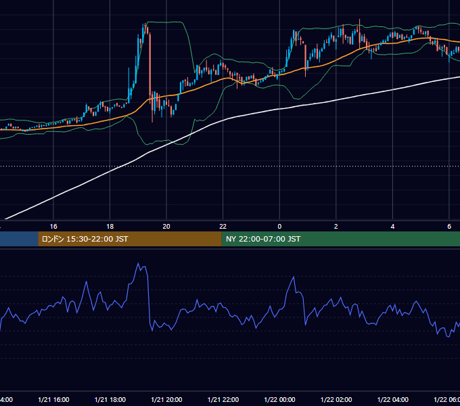Click the hour 2 axis tick label
The width and height of the screenshot is (460, 406).
tap(336, 227)
